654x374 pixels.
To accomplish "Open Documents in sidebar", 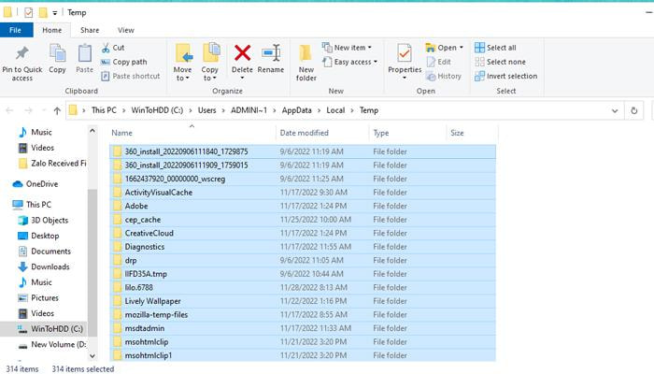I will click(45, 252).
